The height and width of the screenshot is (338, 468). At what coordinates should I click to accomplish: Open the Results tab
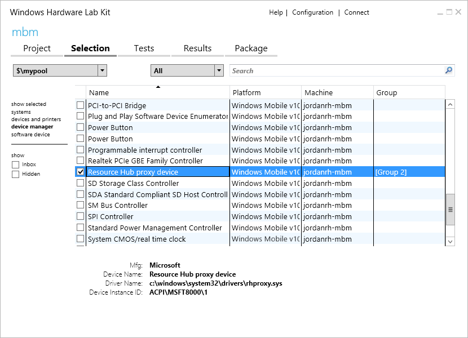click(x=197, y=48)
